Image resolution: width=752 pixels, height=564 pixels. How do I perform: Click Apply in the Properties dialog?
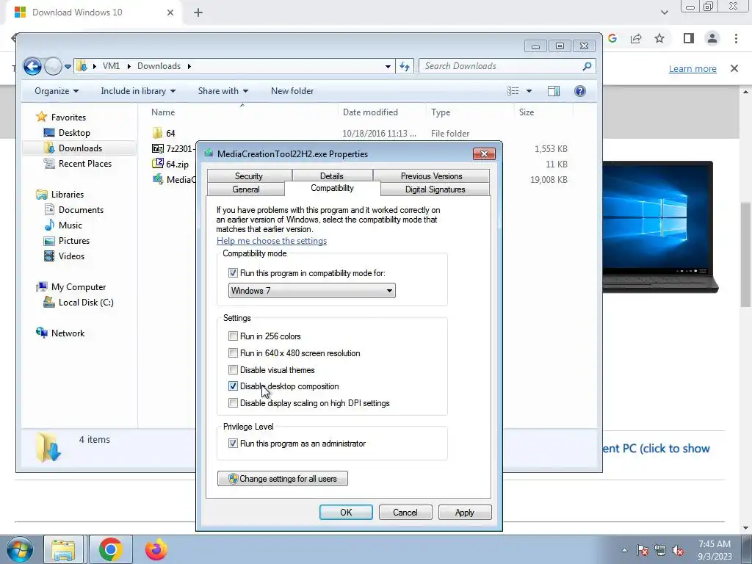465,512
